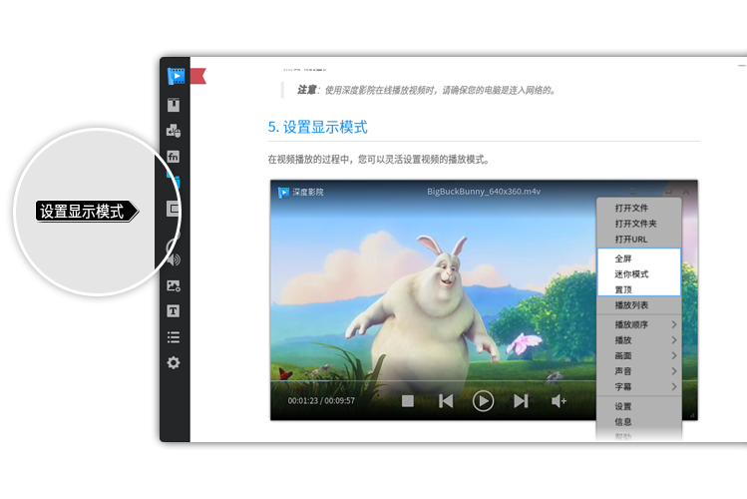The height and width of the screenshot is (499, 747).
Task: Expand the 播放顺序 submenu
Action: coord(639,324)
